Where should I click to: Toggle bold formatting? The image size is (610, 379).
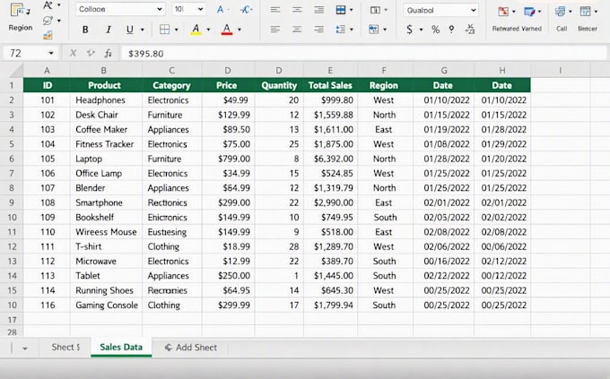[x=85, y=30]
